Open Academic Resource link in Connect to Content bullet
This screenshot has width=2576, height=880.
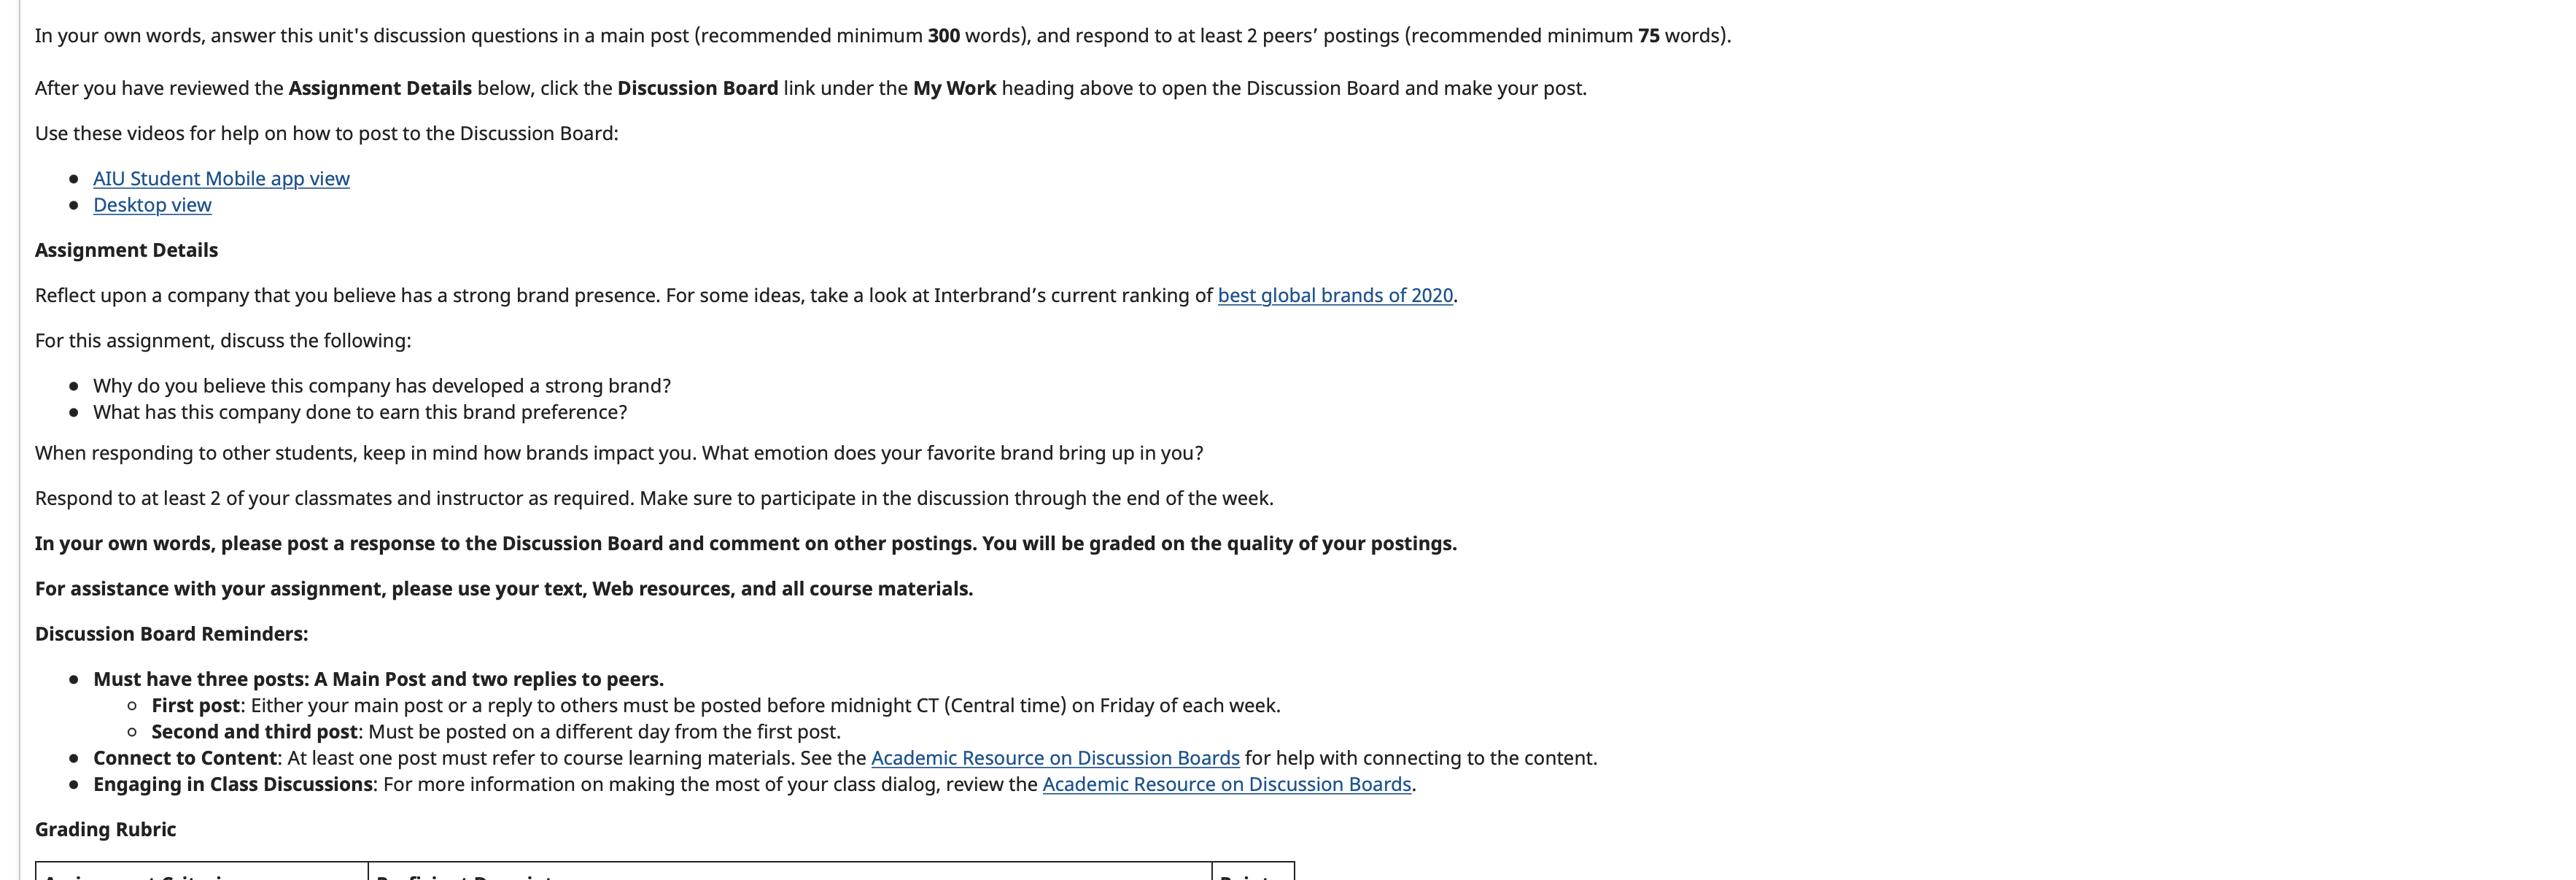click(x=1055, y=758)
